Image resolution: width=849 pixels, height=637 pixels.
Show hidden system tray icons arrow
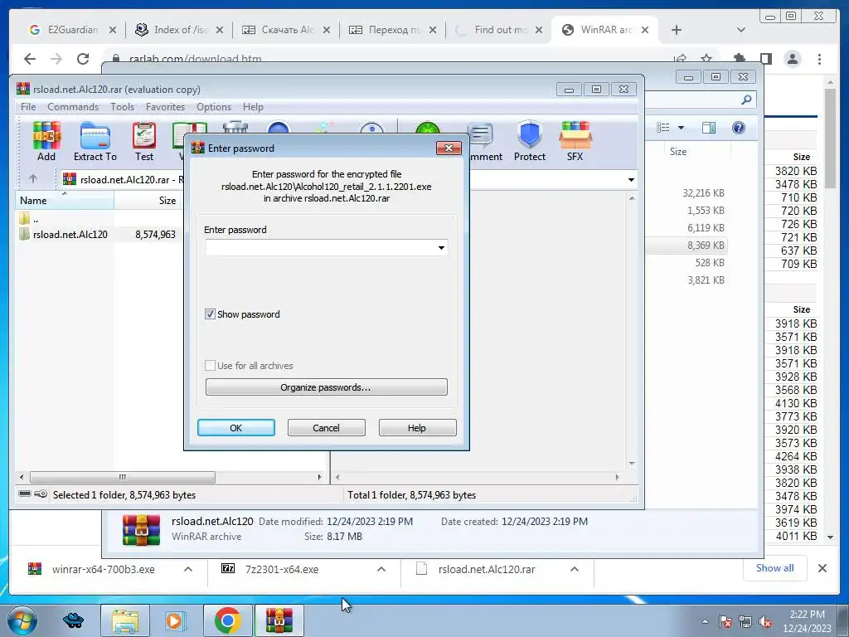pos(705,621)
